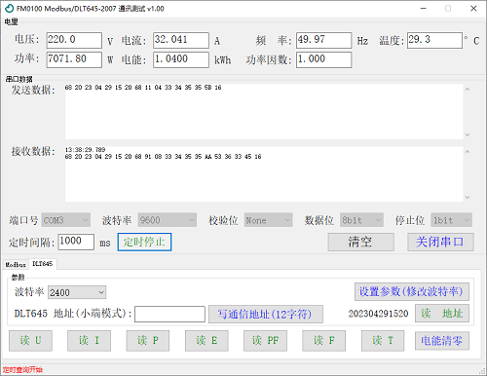Image resolution: width=487 pixels, height=376 pixels.
Task: Click up arrow of 接收数据 scrollbar
Action: tap(468, 151)
